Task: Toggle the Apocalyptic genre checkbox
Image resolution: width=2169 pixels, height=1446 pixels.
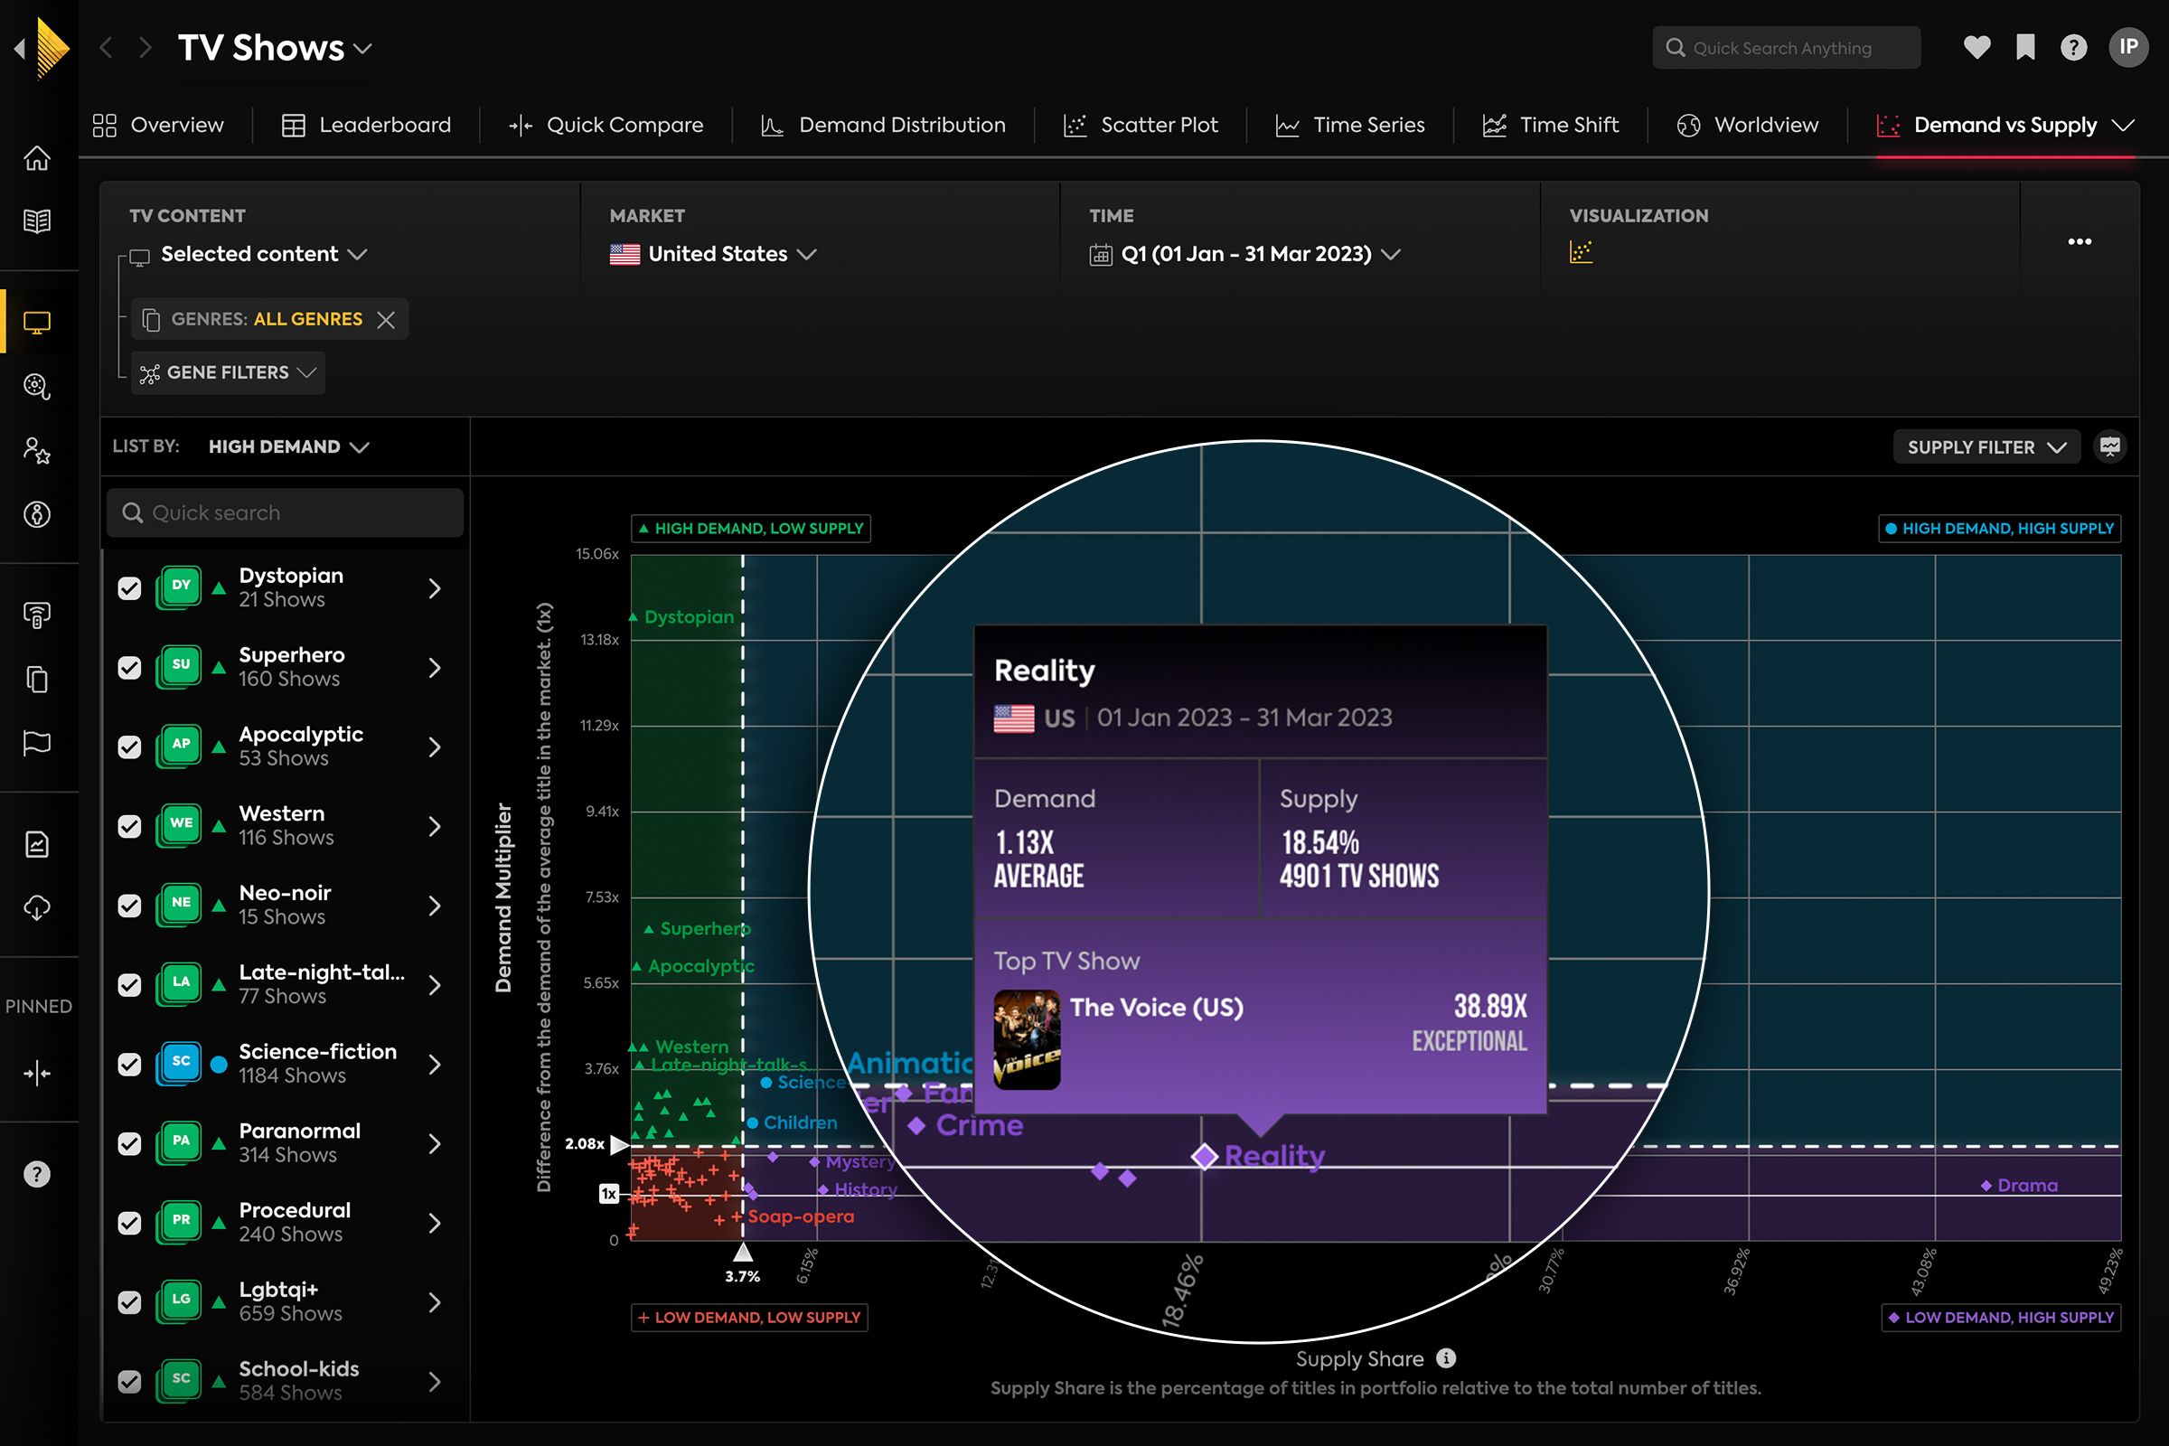Action: pos(130,747)
